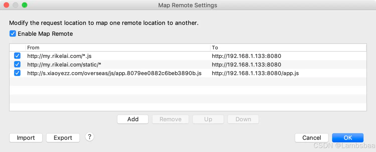The width and height of the screenshot is (376, 152).
Task: Click destination http://192.168.1.133:8080/app.js cell
Action: pos(255,73)
